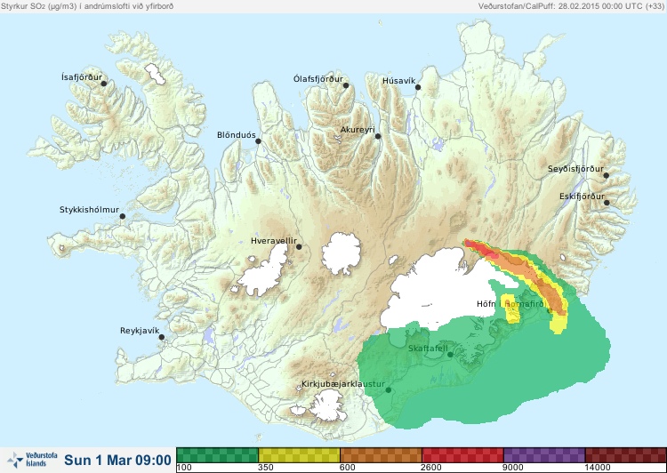Click the Veðurstofa Íslands logo
Screen dimensions: 667x473
point(32,460)
